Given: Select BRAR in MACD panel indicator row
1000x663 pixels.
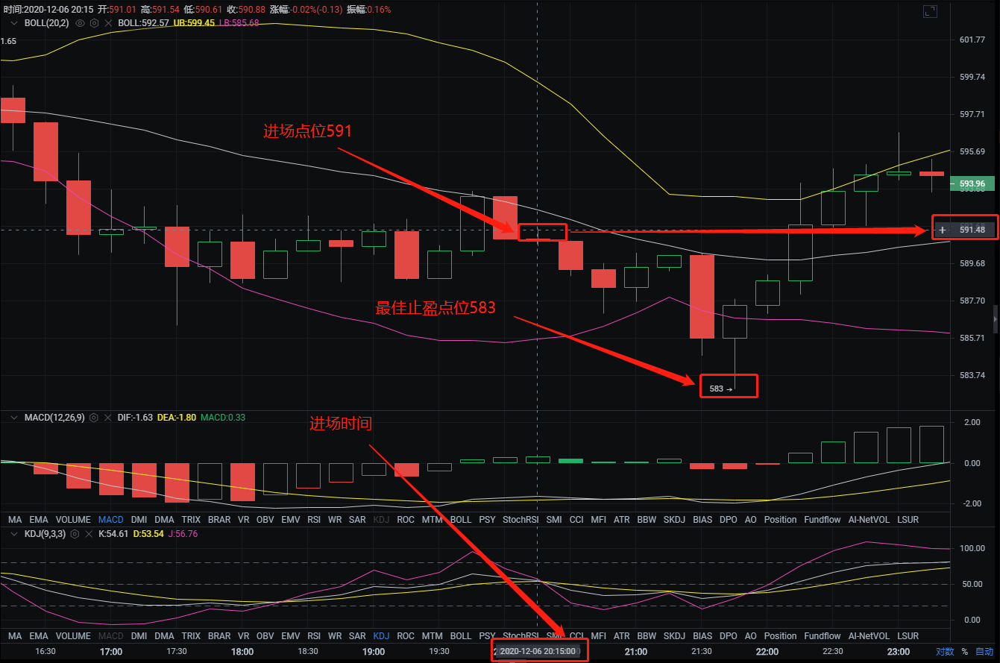Looking at the screenshot, I should 219,519.
